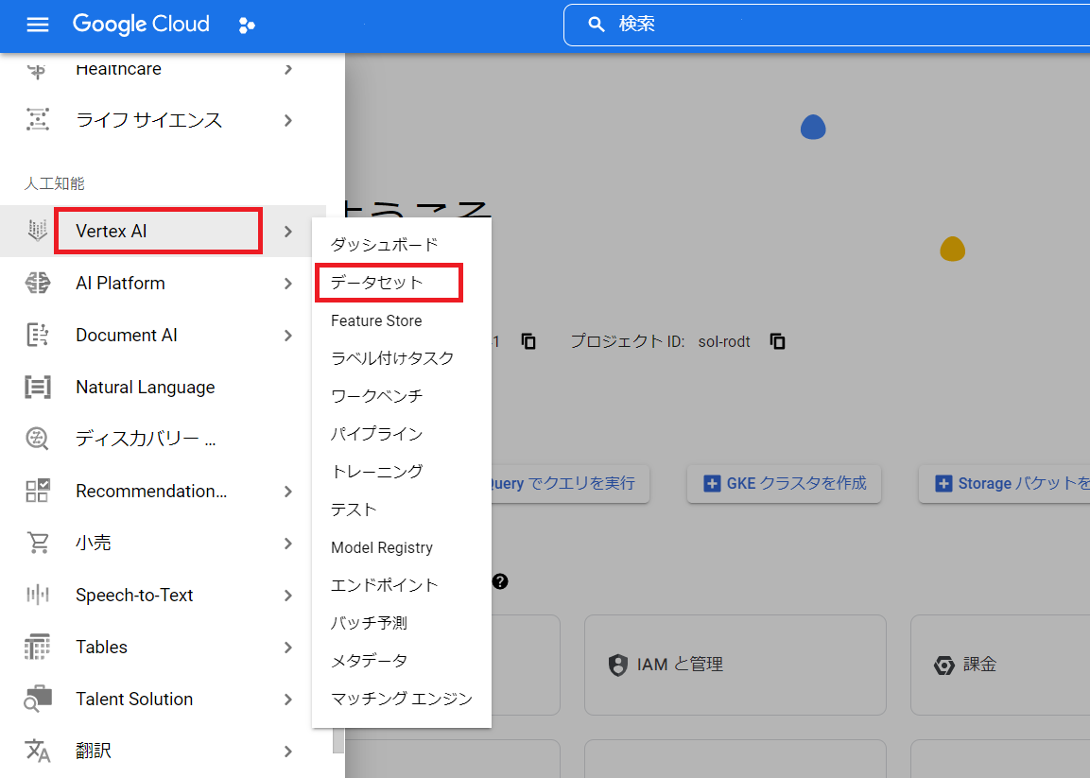1090x778 pixels.
Task: Click the Speech-to-Text waveform icon
Action: pyautogui.click(x=37, y=596)
